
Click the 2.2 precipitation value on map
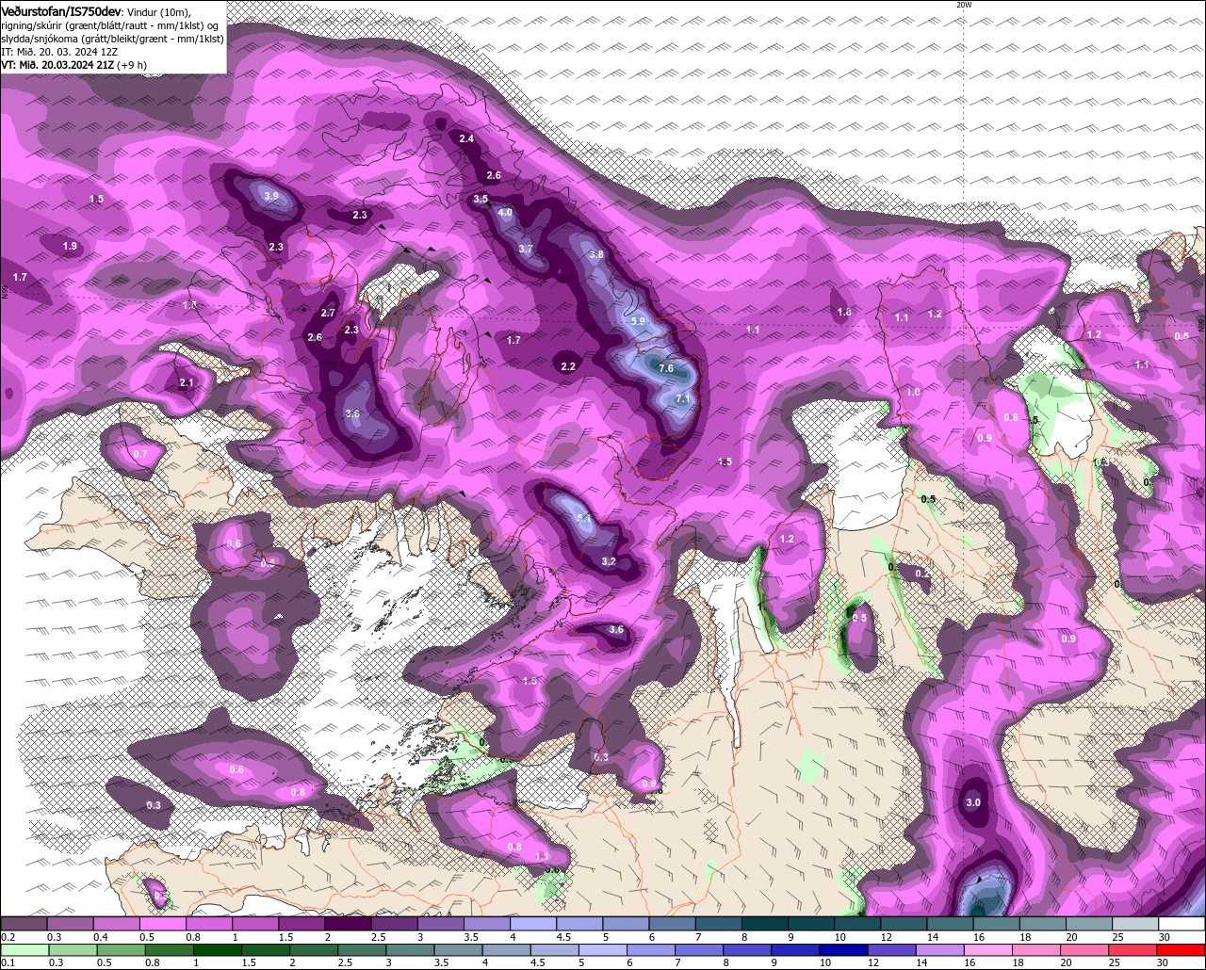pos(568,366)
